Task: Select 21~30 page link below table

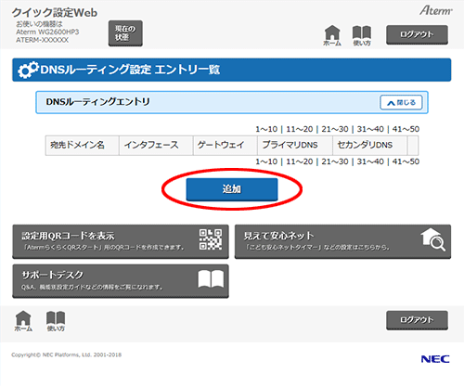Action: (x=335, y=161)
